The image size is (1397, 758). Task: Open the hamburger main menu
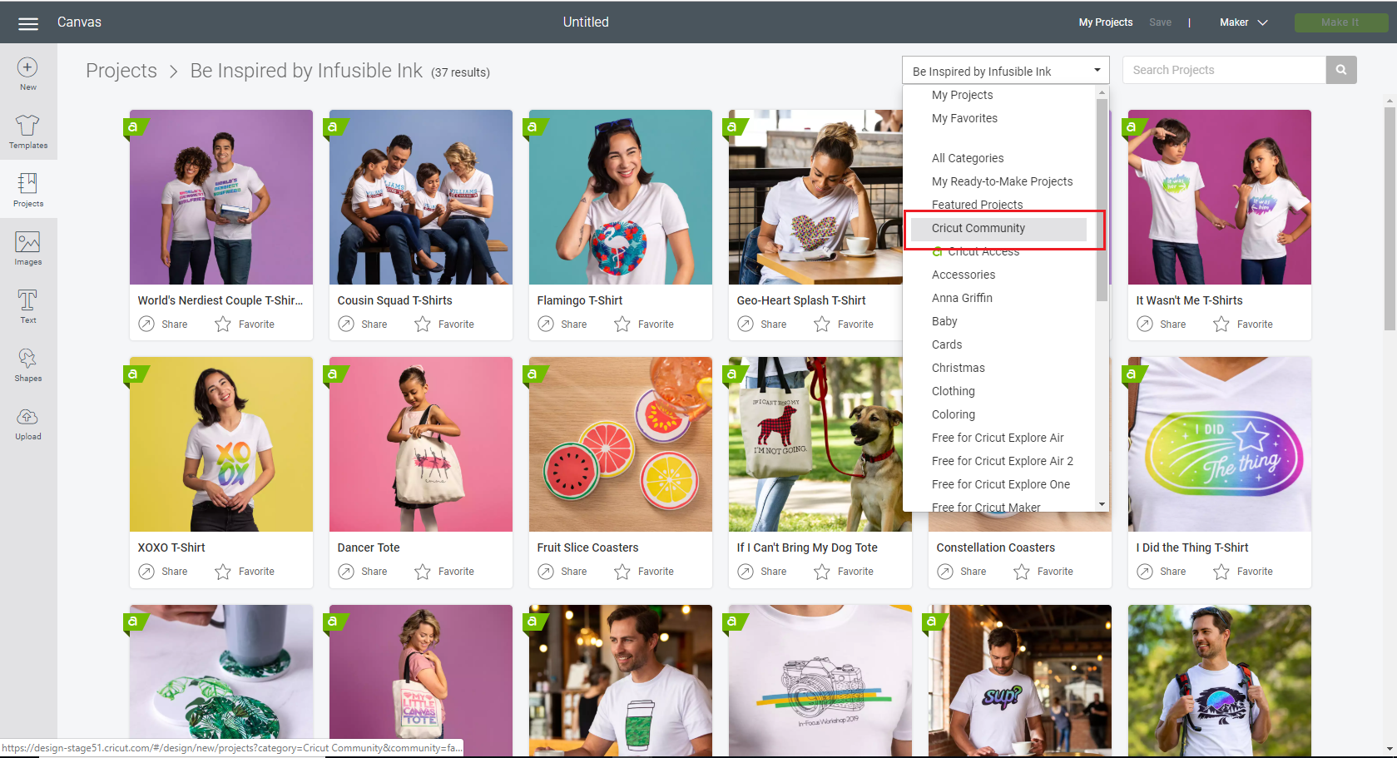click(28, 23)
